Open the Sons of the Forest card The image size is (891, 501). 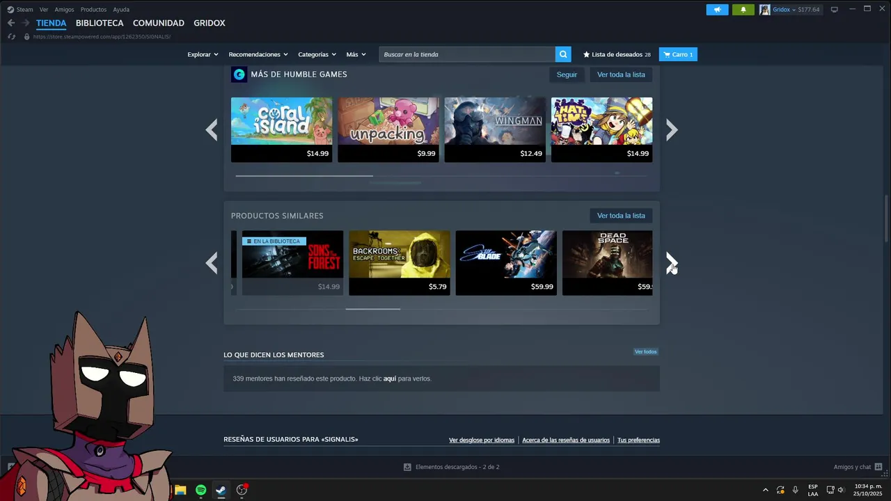[292, 263]
